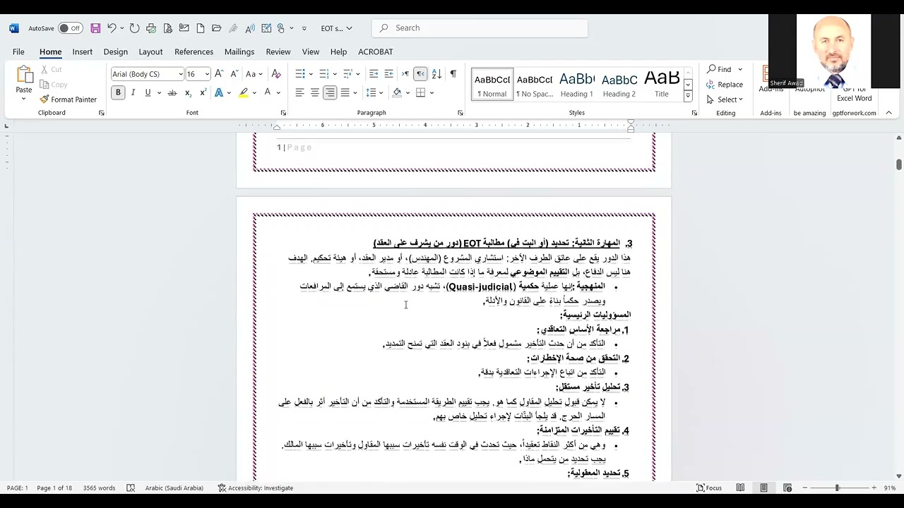Open the font size dropdown
Screen dimensions: 904x508
click(207, 74)
